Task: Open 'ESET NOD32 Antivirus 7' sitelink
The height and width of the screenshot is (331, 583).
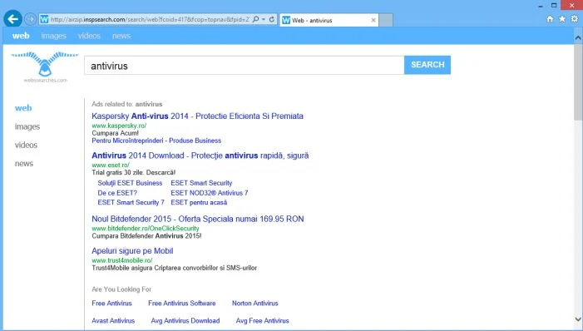Action: point(210,193)
